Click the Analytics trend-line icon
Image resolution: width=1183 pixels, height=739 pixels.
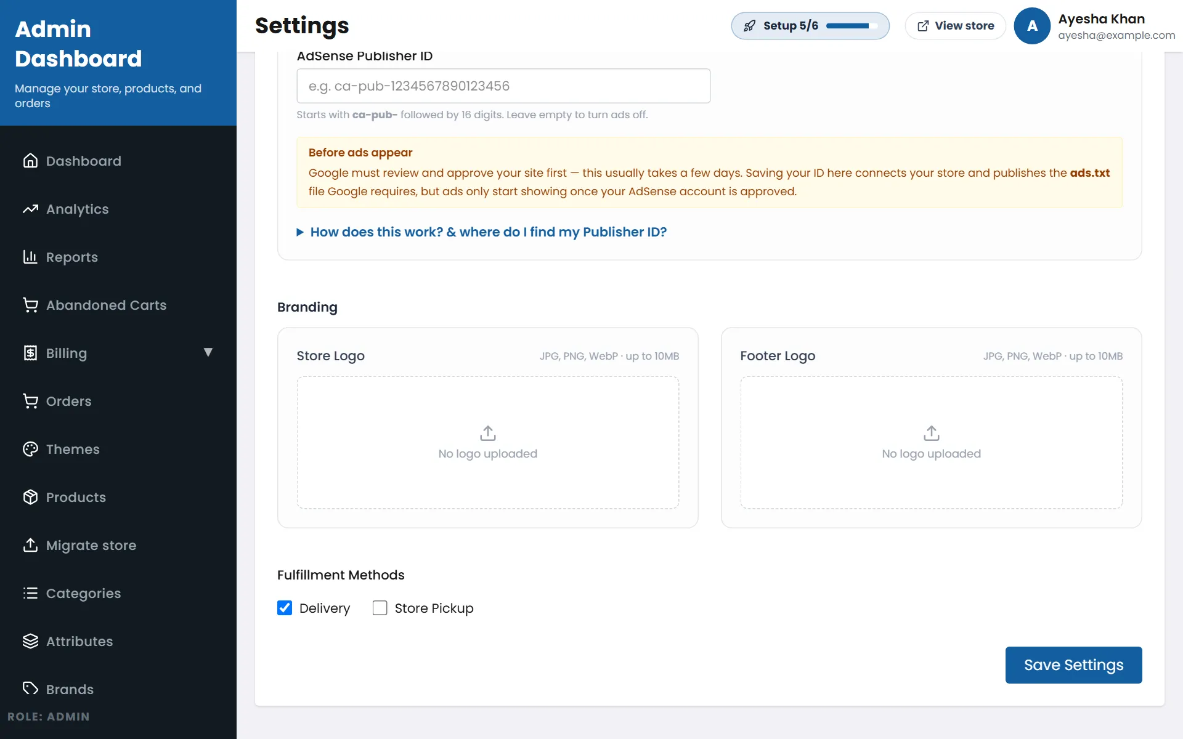pos(30,209)
